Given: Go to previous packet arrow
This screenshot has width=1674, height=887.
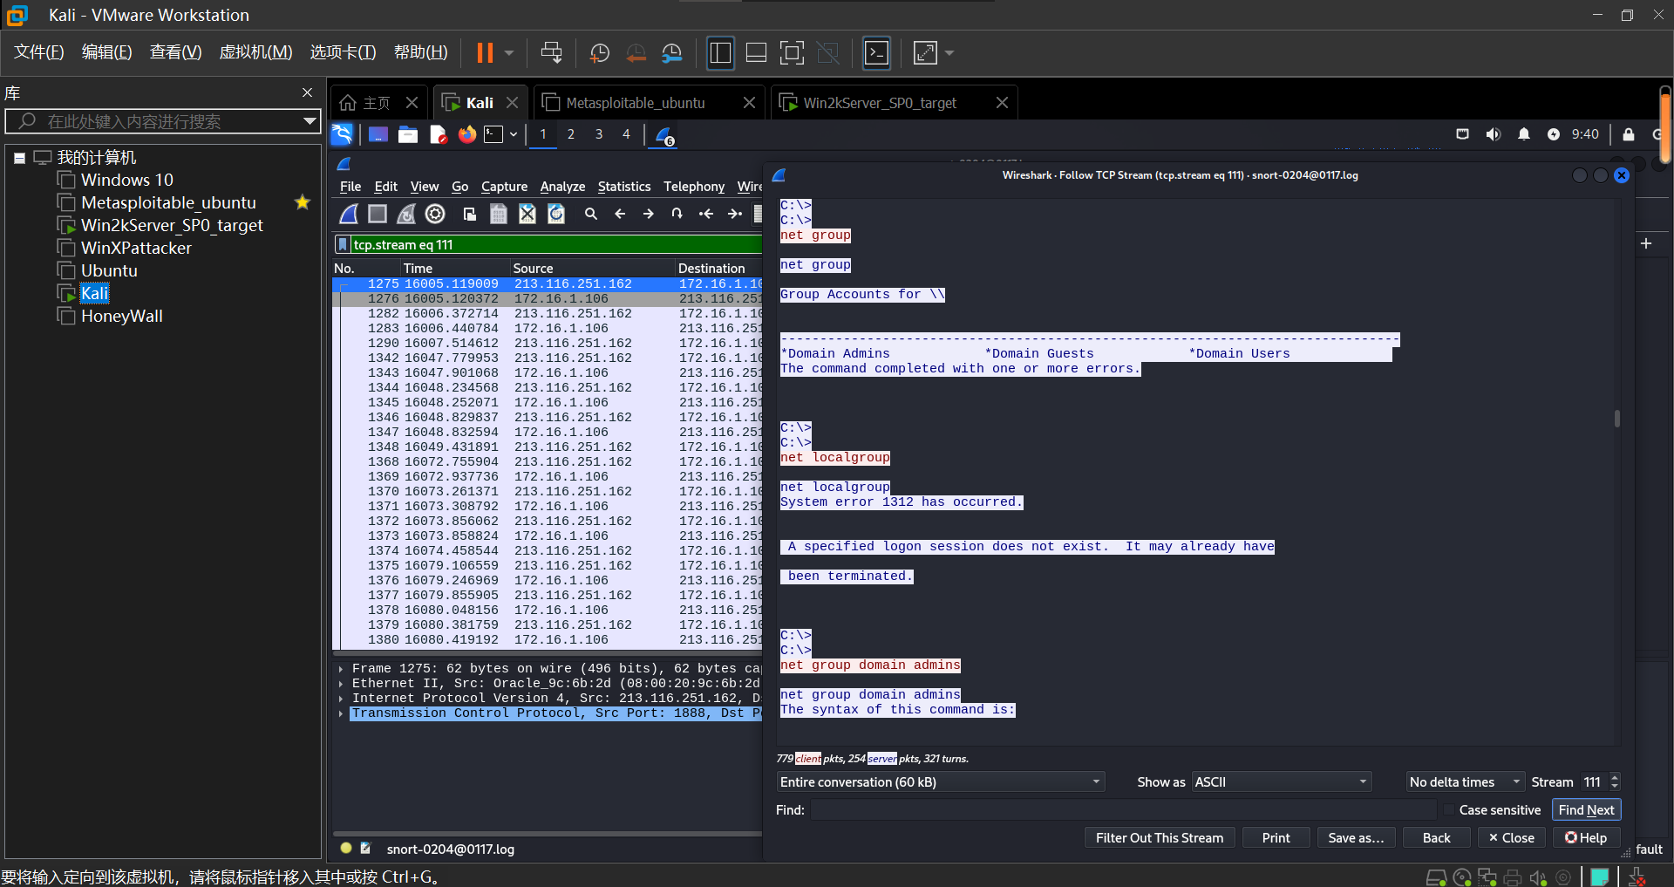Looking at the screenshot, I should (x=620, y=214).
